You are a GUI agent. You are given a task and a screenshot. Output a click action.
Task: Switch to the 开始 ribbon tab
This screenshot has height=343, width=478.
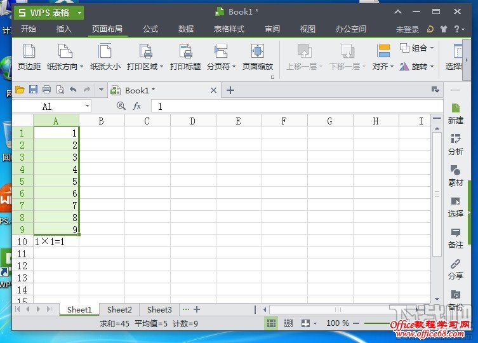coord(29,29)
